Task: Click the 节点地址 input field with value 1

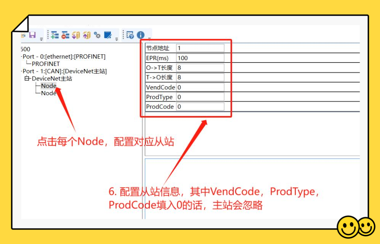Action: [x=200, y=48]
